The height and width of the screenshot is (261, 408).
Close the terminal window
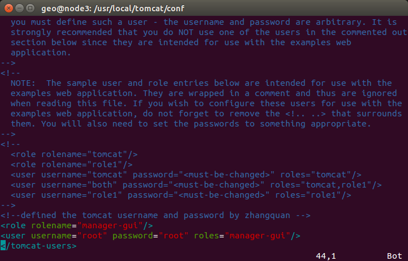tap(8, 8)
